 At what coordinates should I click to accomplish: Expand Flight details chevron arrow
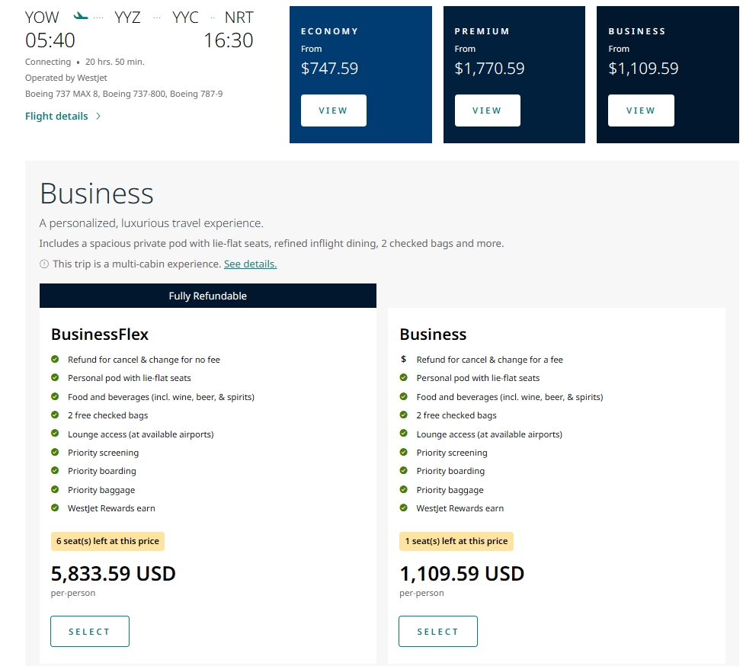[98, 117]
